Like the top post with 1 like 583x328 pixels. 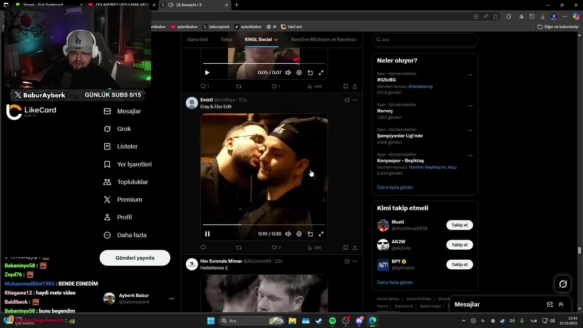click(x=276, y=86)
